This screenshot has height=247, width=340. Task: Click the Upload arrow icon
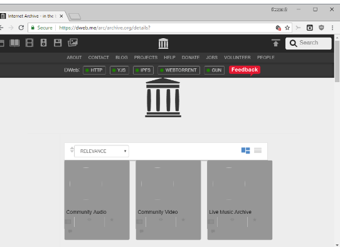275,43
